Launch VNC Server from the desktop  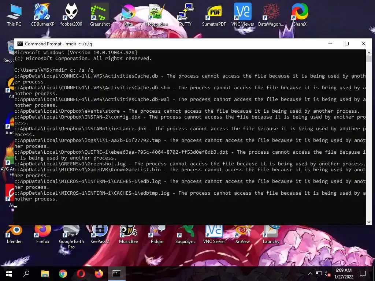pos(214,235)
